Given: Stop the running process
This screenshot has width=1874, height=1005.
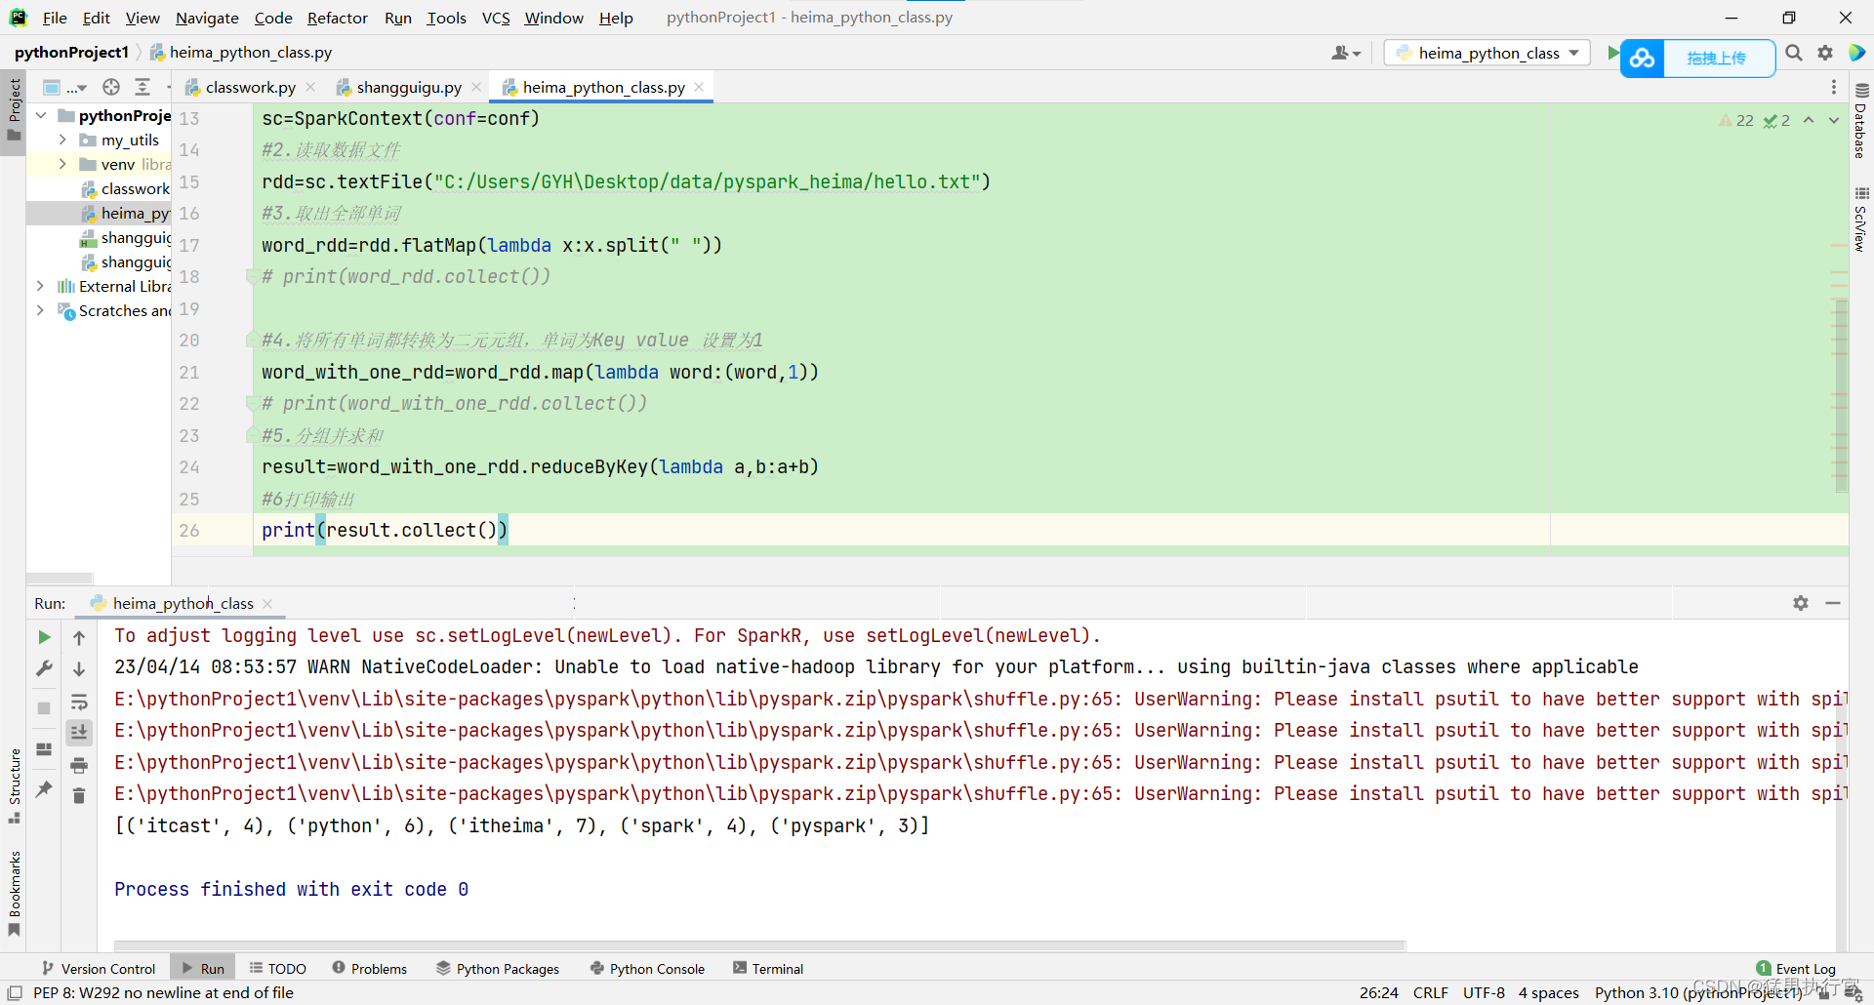Looking at the screenshot, I should click(x=44, y=708).
